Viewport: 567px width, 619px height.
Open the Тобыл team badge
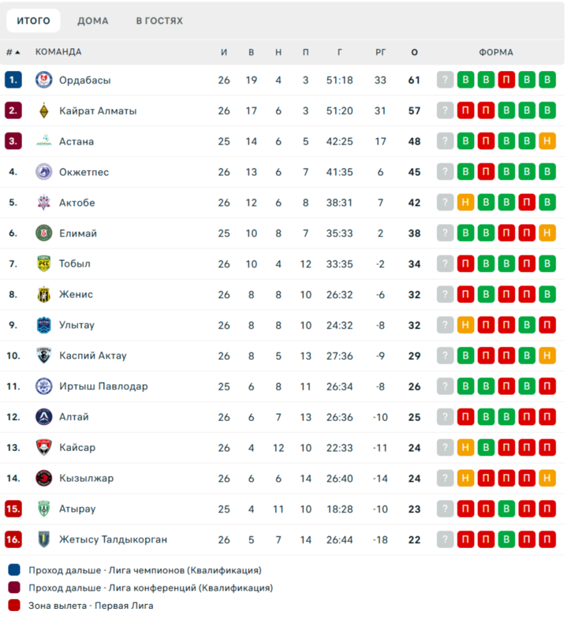coord(44,264)
